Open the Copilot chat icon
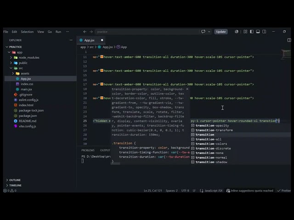This screenshot has height=220, width=294. pos(203,32)
